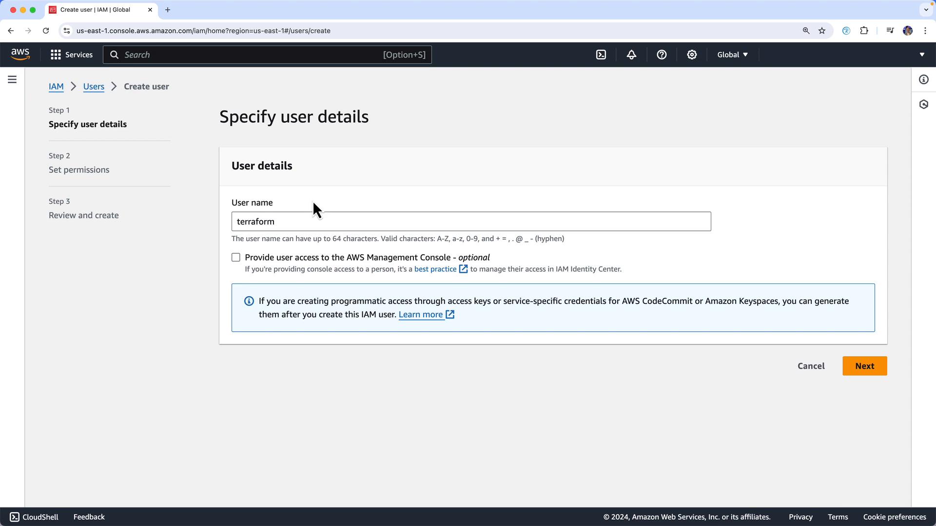
Task: Open notifications bell
Action: coord(631,55)
